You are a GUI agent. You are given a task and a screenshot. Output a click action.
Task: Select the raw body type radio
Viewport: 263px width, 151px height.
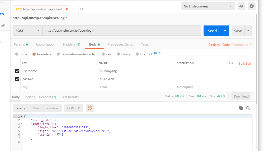[x=103, y=54]
